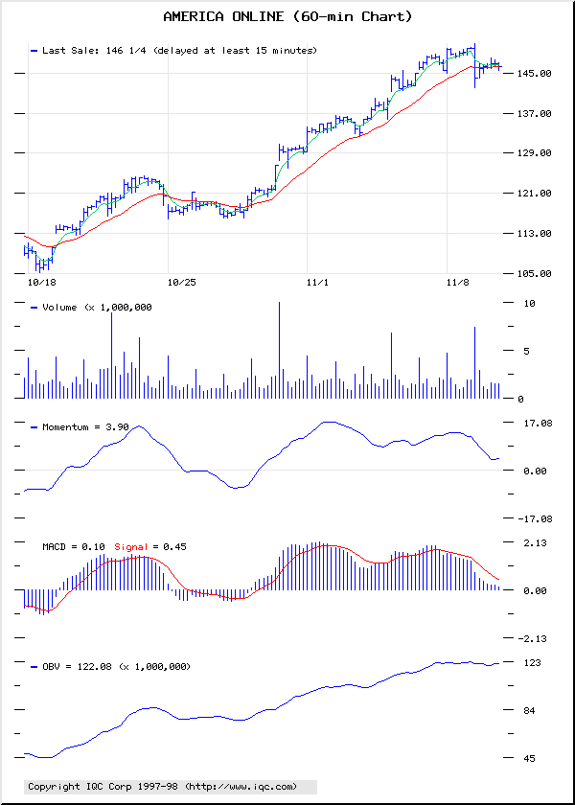Click the "Momentum = 3.90" legend

coord(85,426)
